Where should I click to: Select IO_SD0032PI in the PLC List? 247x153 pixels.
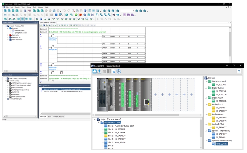tap(221, 95)
